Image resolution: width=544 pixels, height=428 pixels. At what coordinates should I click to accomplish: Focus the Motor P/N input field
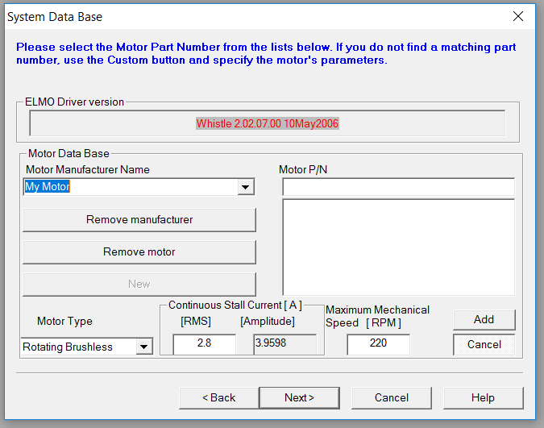tap(399, 187)
